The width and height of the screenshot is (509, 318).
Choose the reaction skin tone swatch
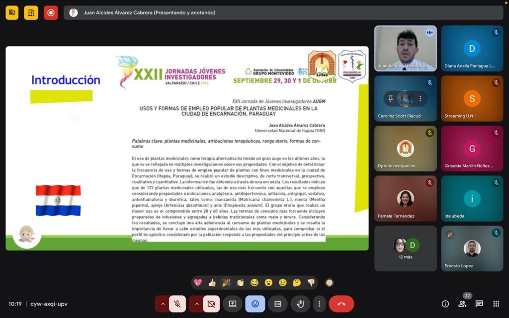click(x=329, y=283)
